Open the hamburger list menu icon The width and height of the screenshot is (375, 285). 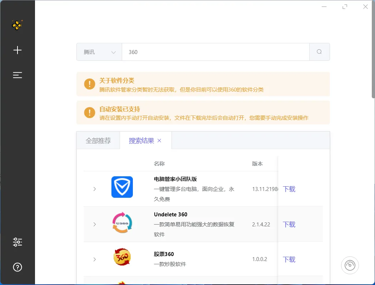pos(17,75)
